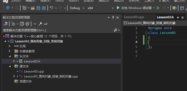This screenshot has width=187, height=91.
Task: Open Solution Explorer window position dropdown arrow
Action: tap(108, 18)
